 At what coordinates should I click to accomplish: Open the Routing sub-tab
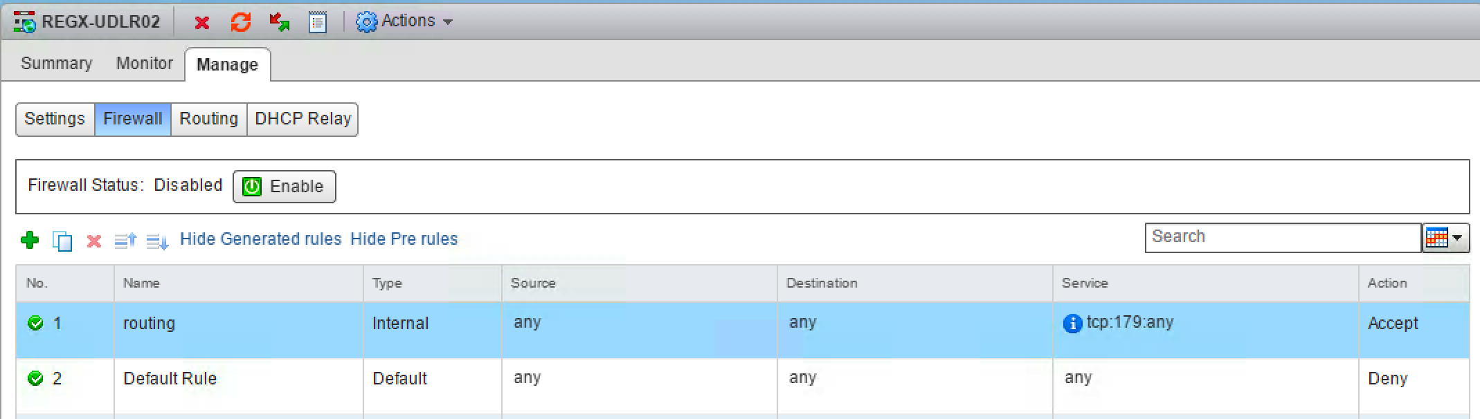[x=208, y=119]
